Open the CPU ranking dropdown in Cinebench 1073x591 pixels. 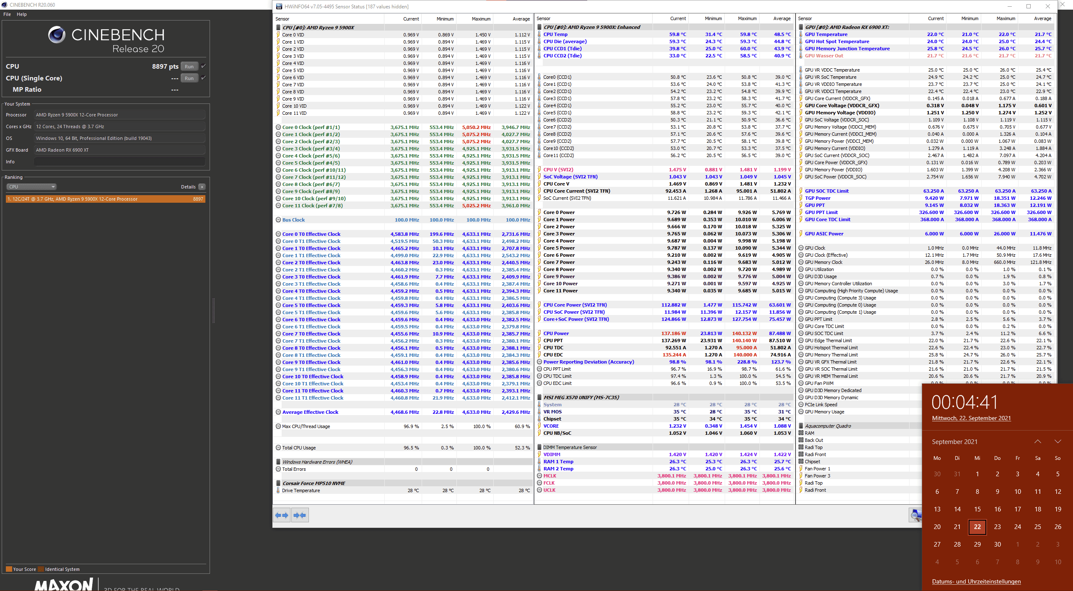pos(31,187)
